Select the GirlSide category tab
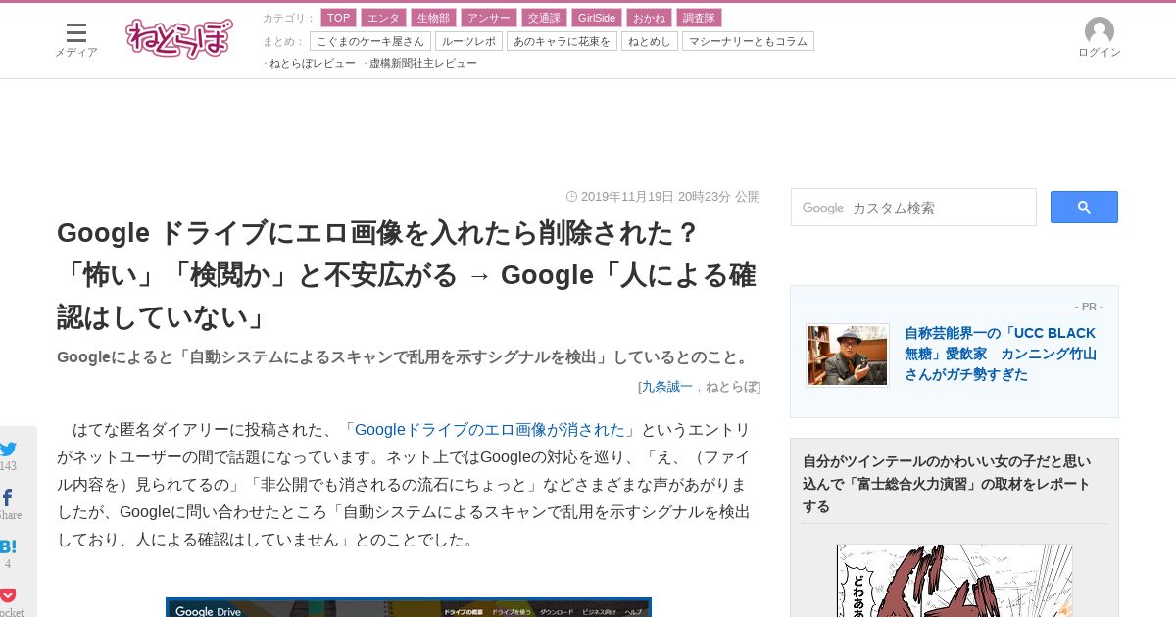Image resolution: width=1176 pixels, height=617 pixels. pos(597,18)
